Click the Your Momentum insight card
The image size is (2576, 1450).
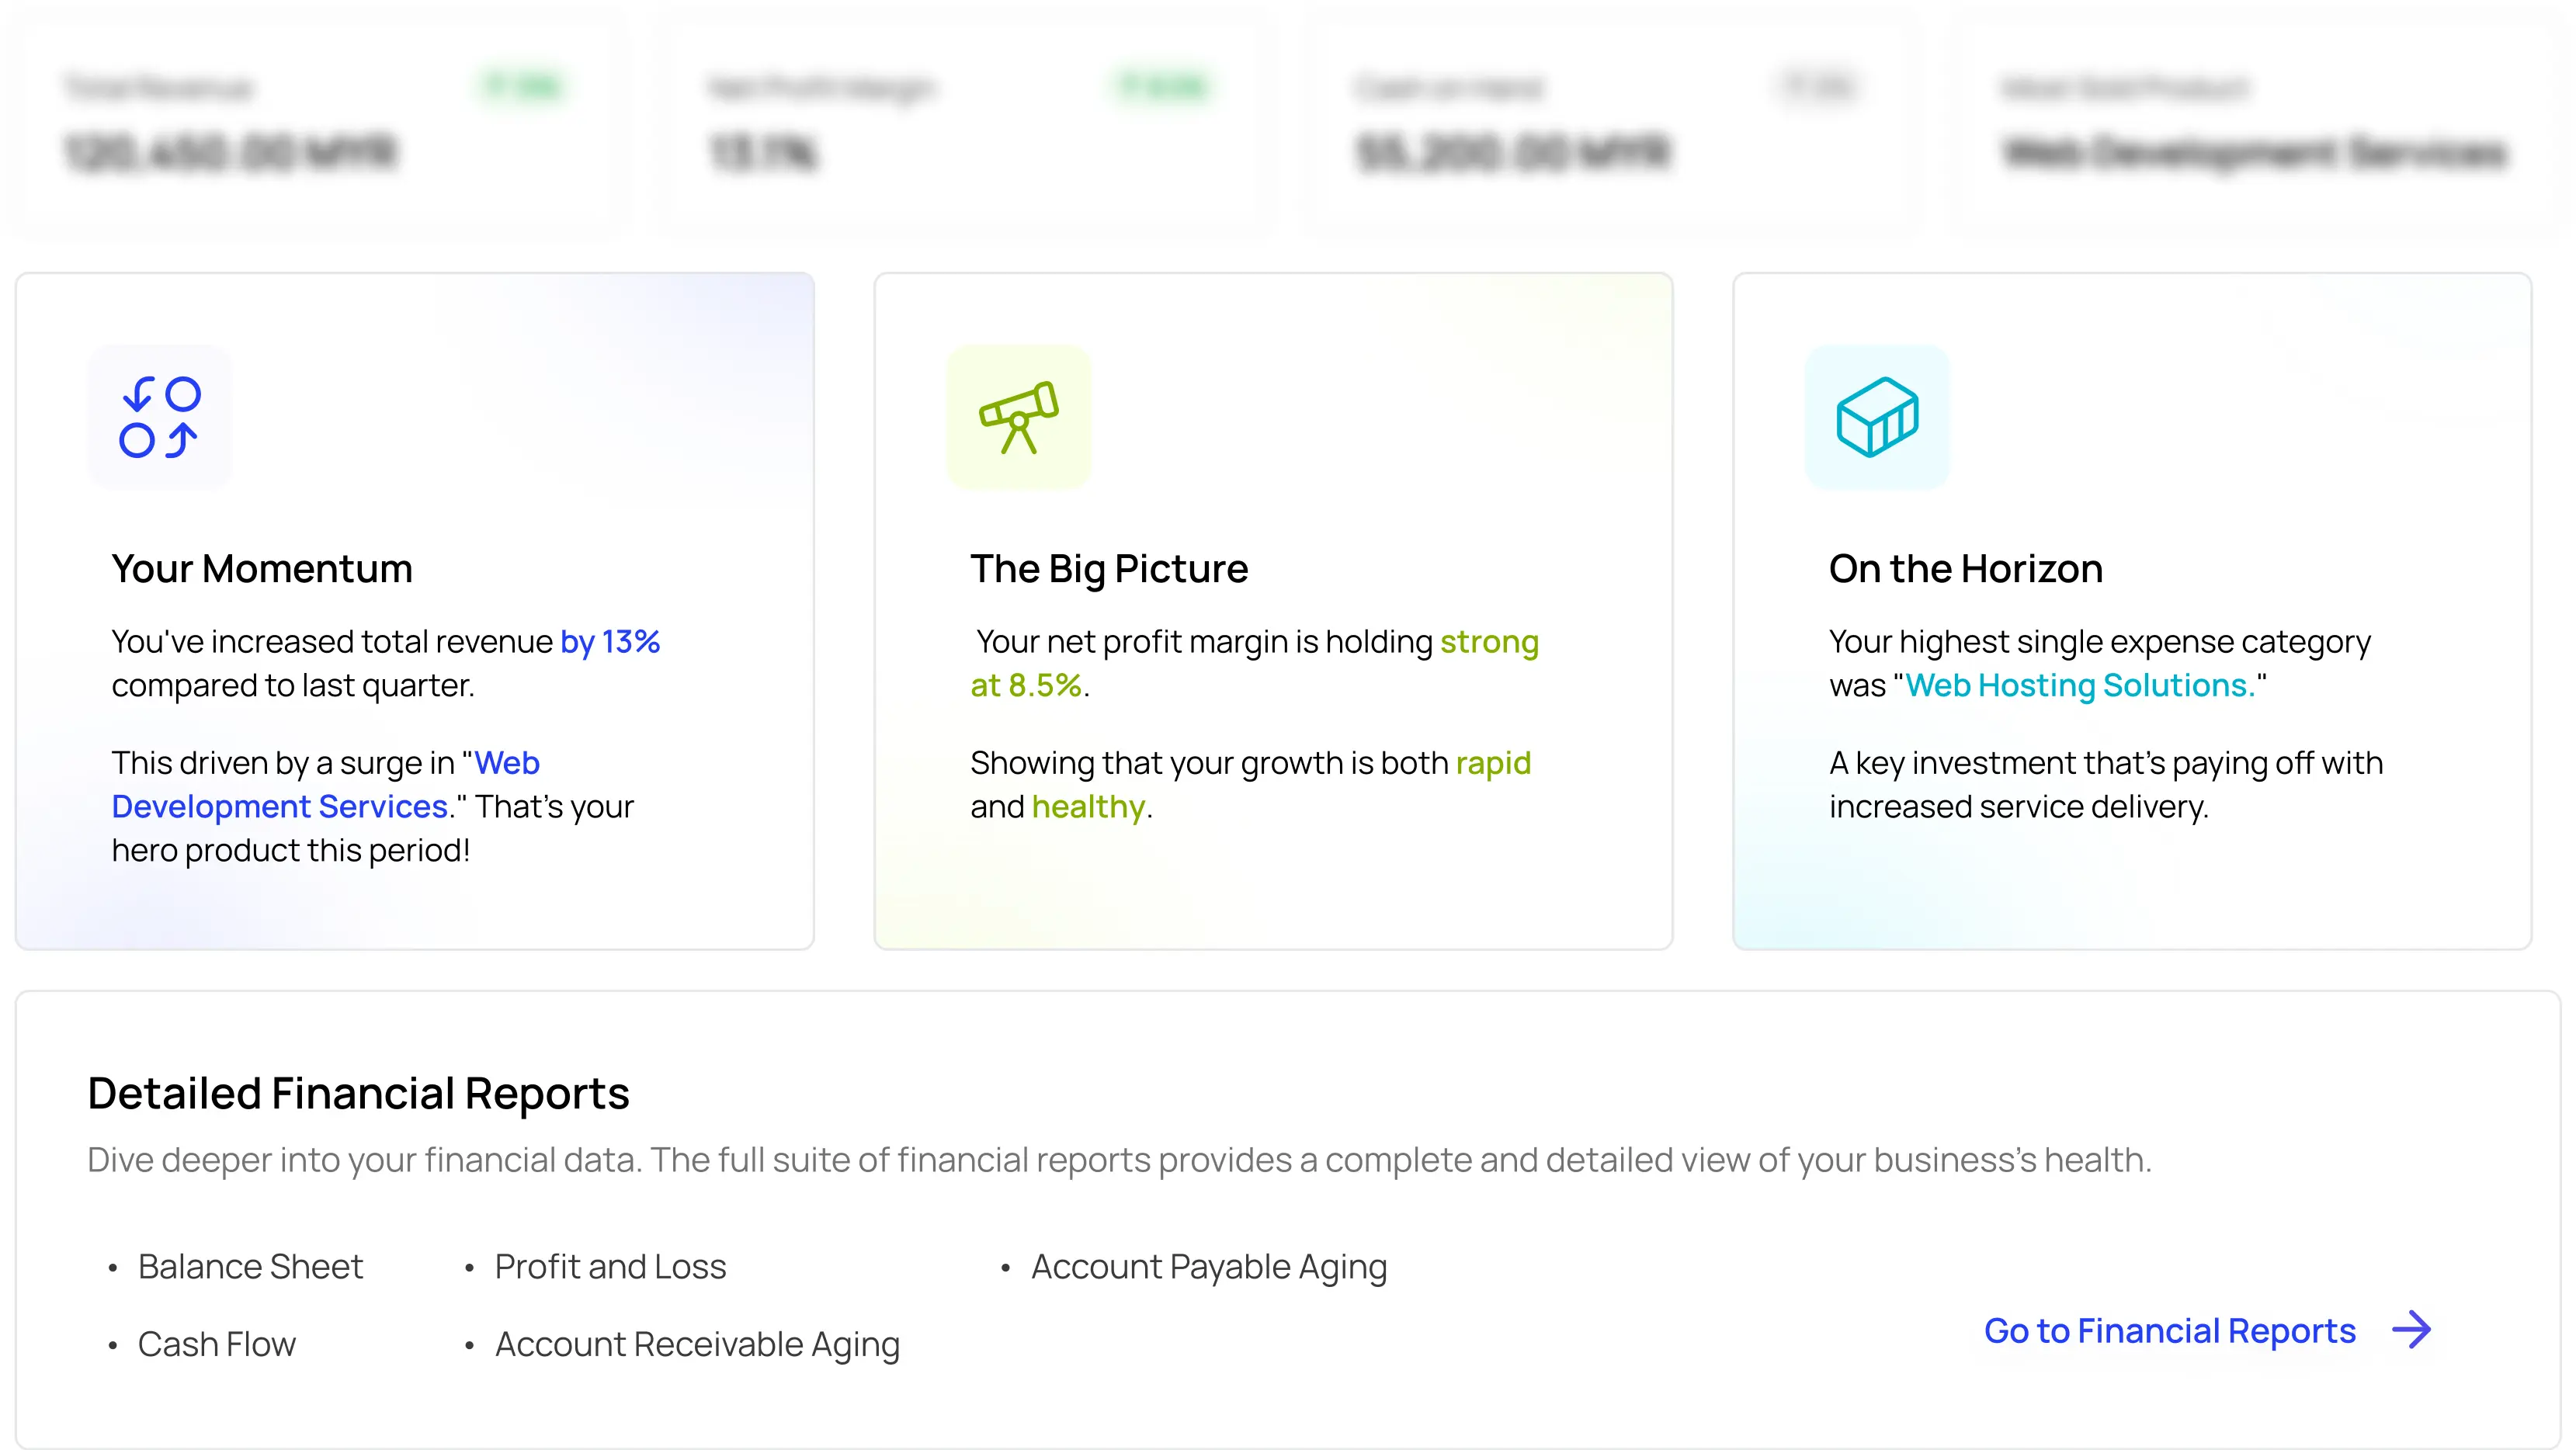tap(415, 610)
